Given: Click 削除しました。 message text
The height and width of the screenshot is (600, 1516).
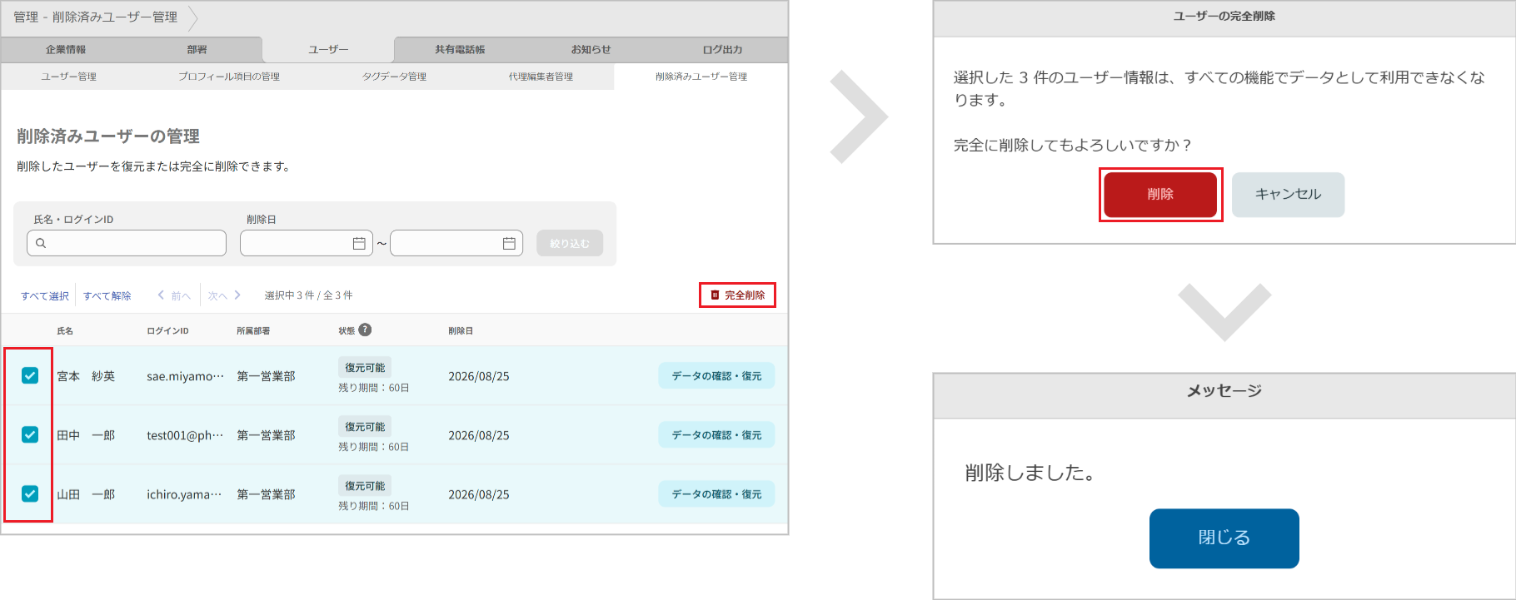Looking at the screenshot, I should (x=1030, y=473).
